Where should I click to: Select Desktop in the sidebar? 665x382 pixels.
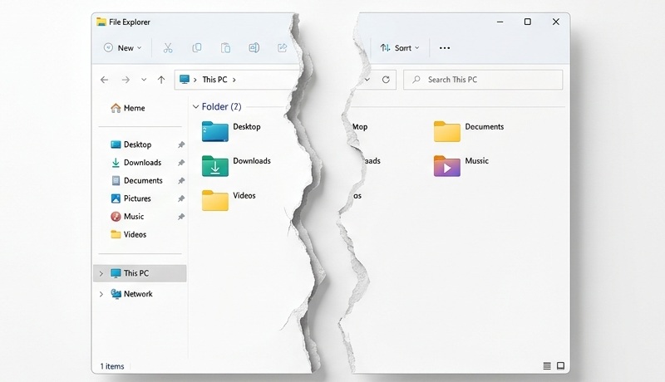[131, 144]
